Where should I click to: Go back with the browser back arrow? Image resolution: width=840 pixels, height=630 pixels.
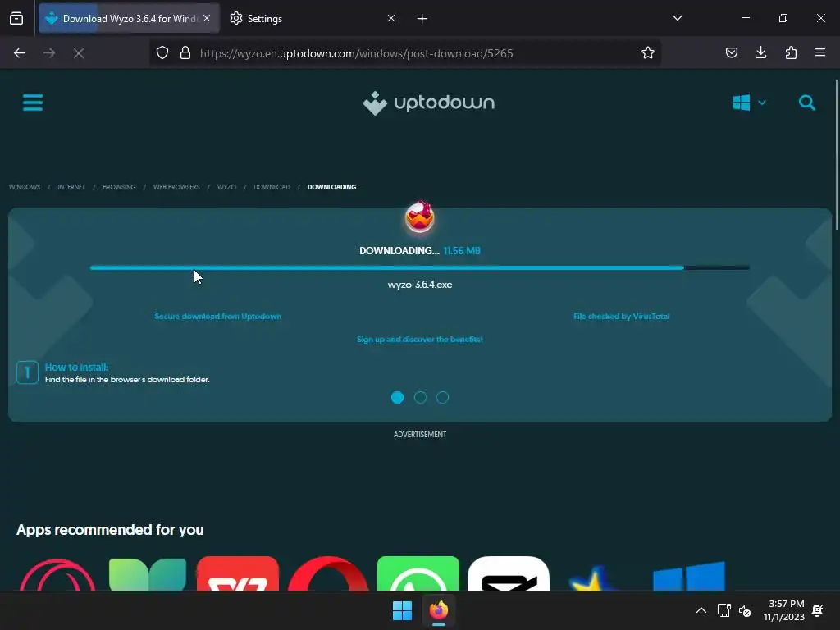[x=20, y=53]
